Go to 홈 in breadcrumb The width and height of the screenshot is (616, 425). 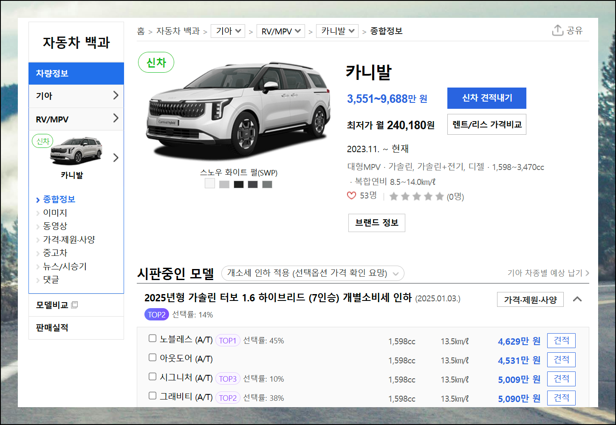click(x=141, y=31)
